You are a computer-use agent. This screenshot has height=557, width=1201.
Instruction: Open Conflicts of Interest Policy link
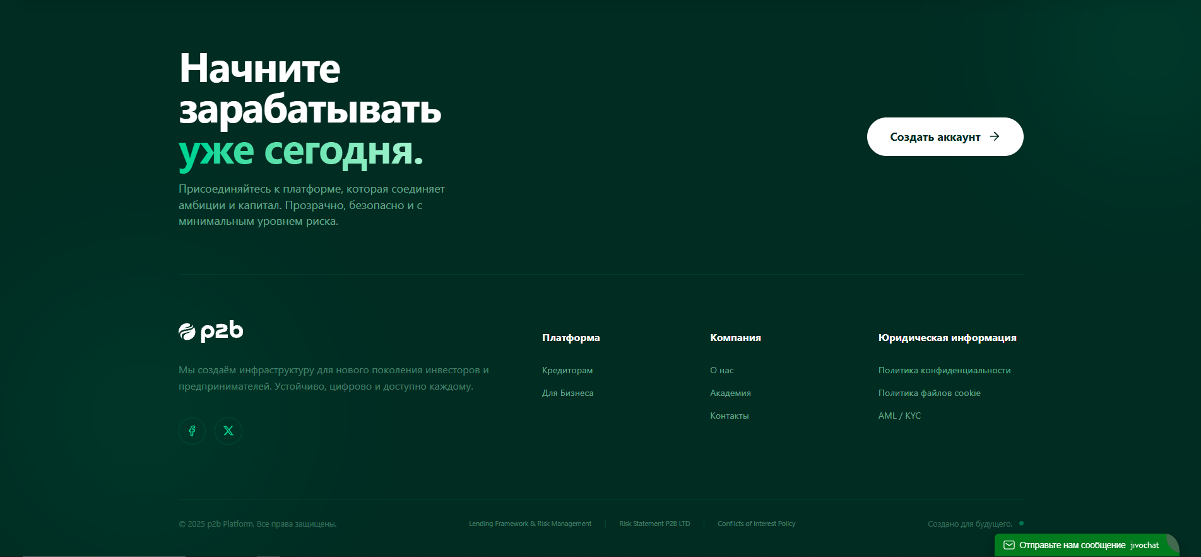click(x=757, y=524)
